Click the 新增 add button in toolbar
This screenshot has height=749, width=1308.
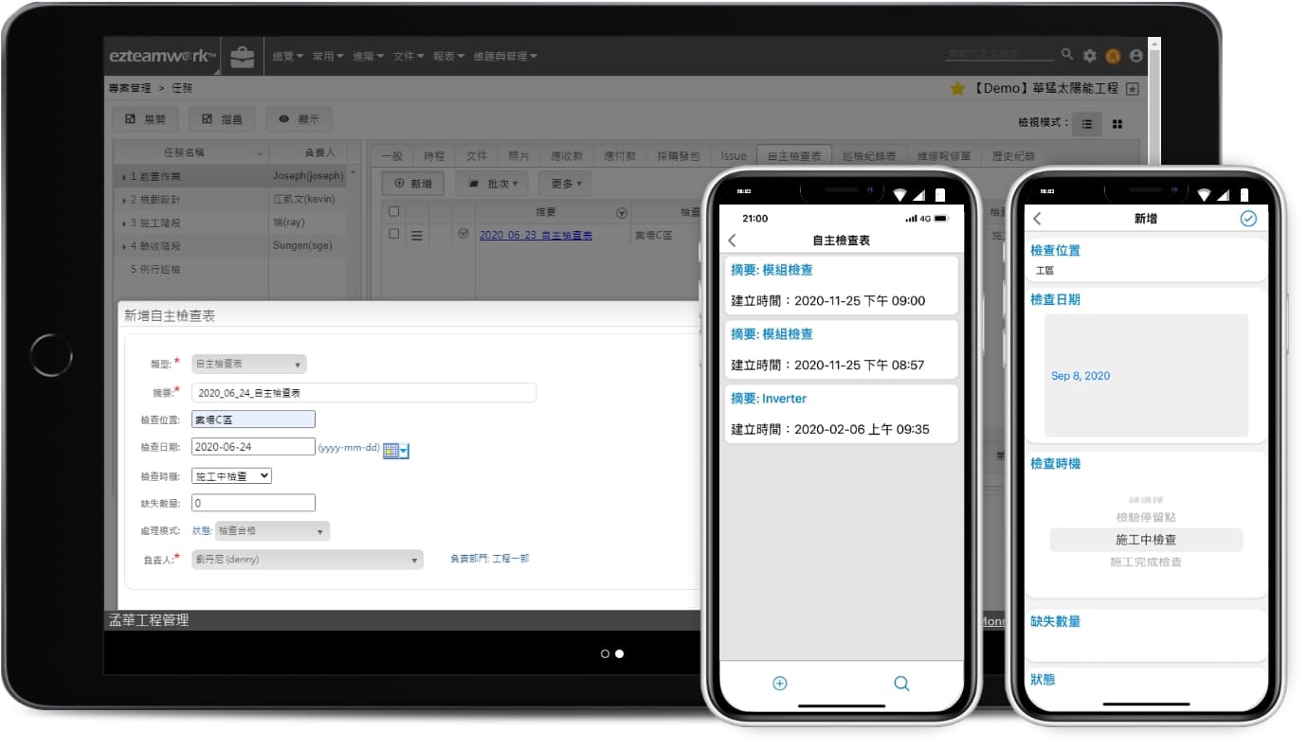pos(412,184)
